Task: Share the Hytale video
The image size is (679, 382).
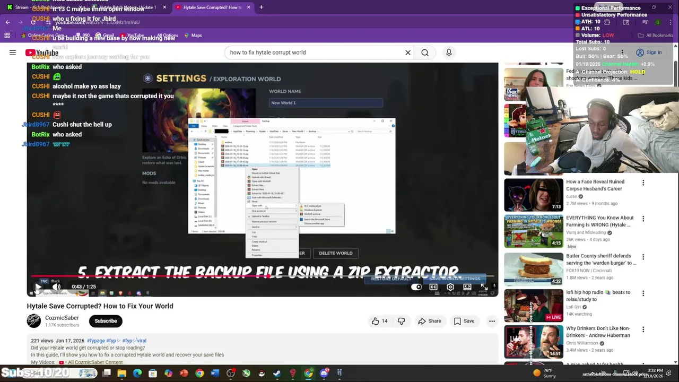Action: [x=430, y=321]
